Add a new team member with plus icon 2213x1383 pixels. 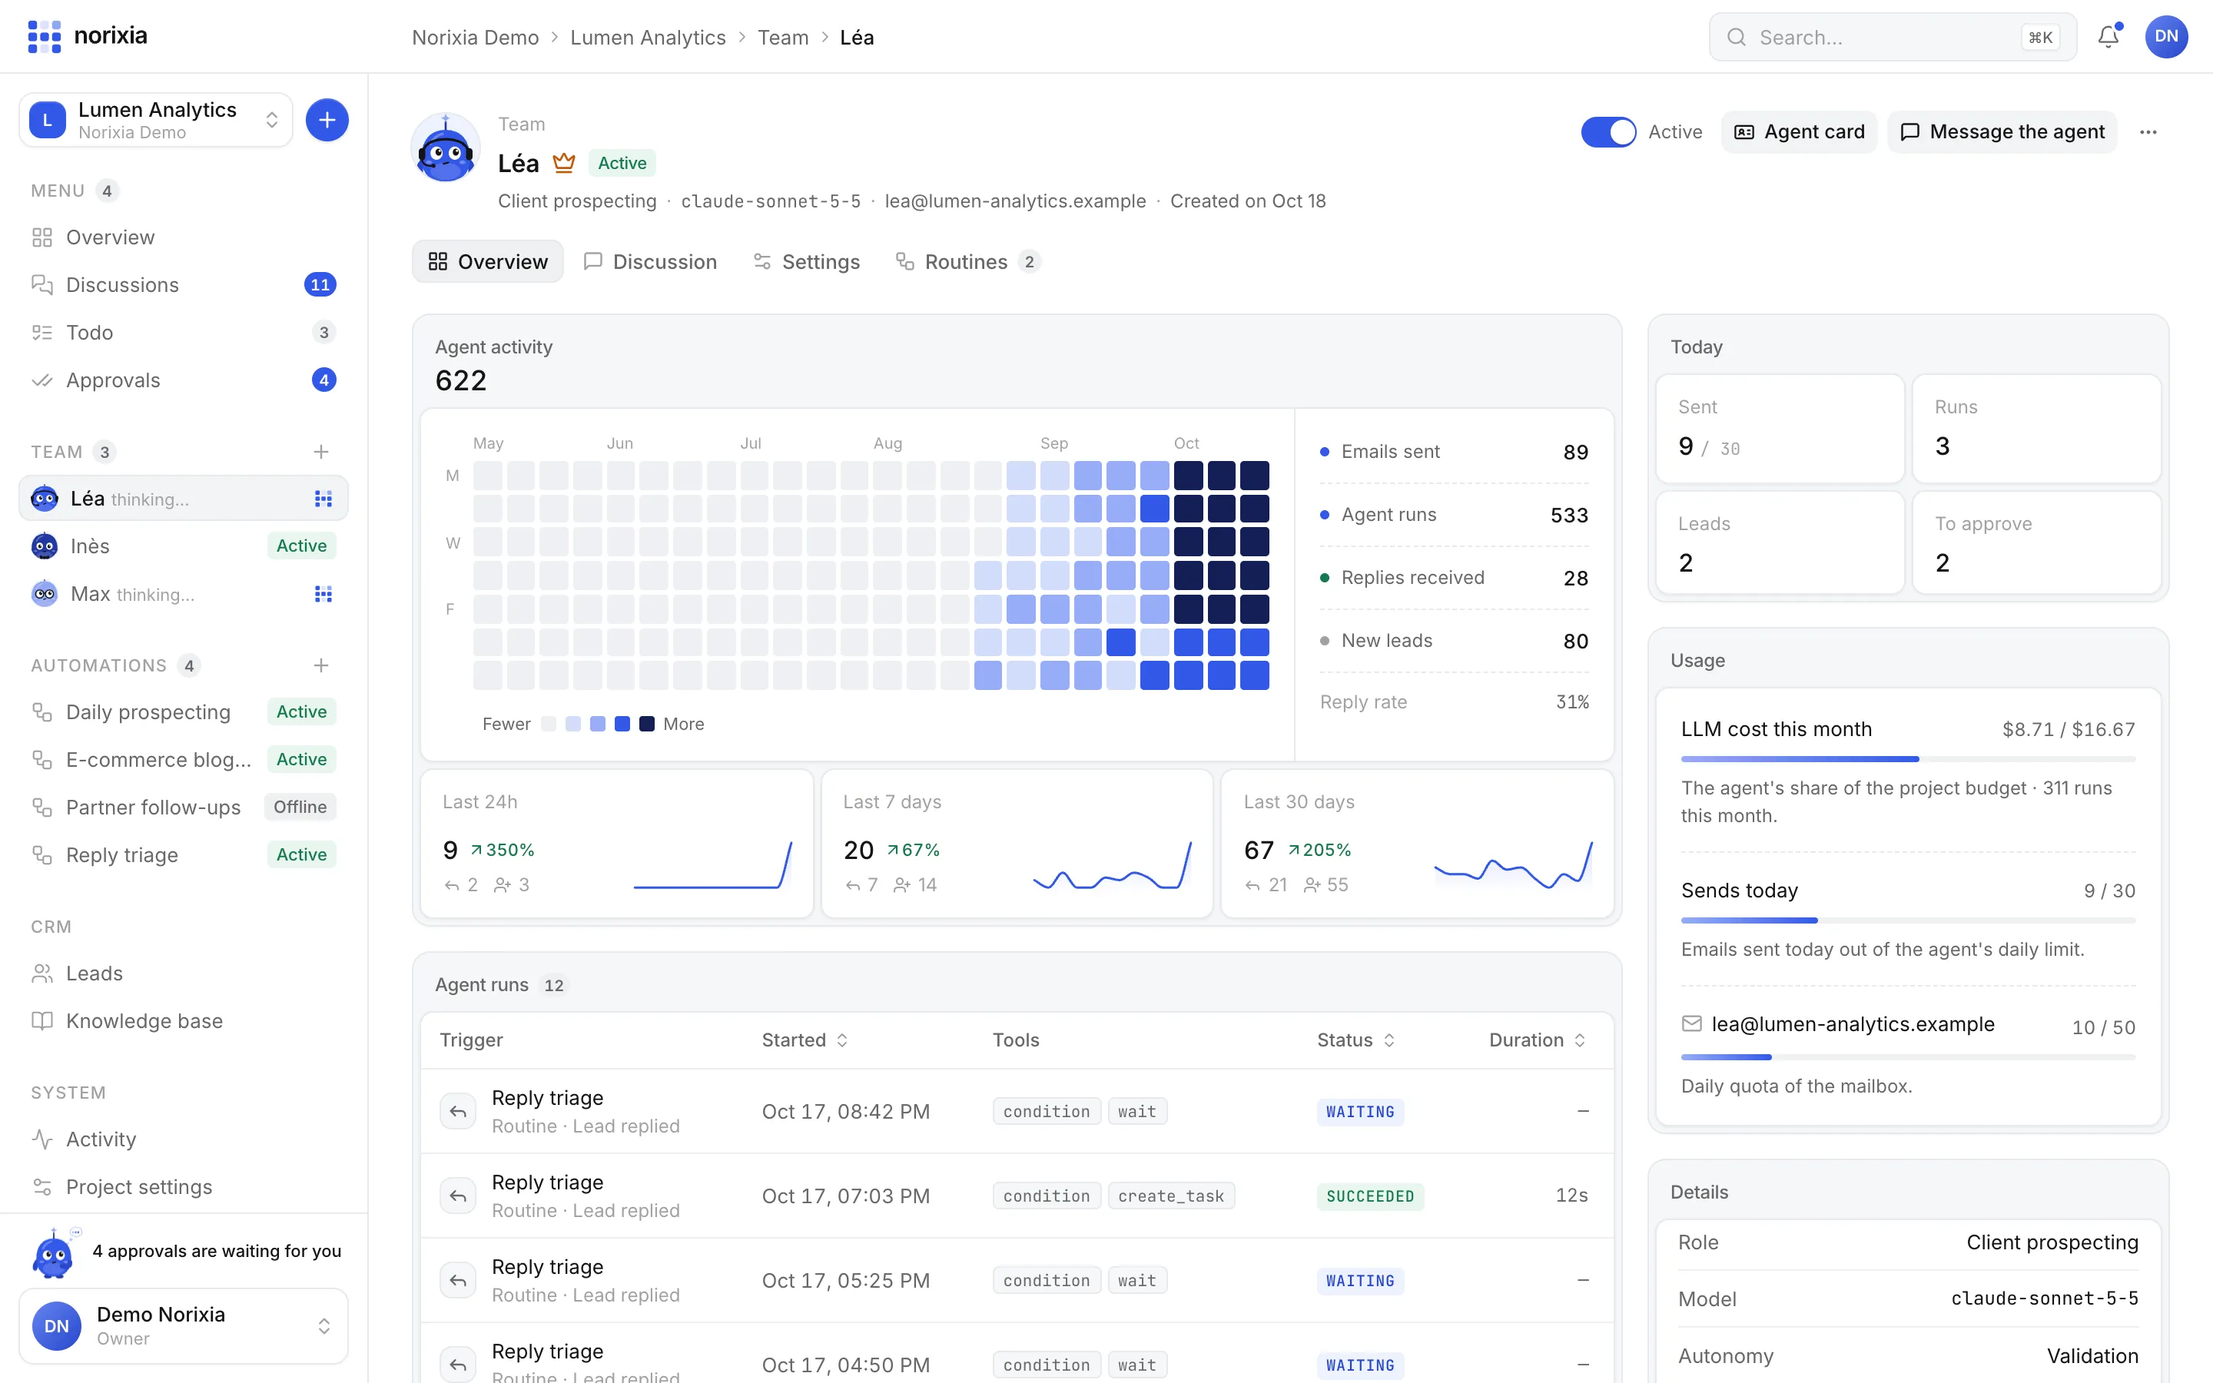point(321,452)
